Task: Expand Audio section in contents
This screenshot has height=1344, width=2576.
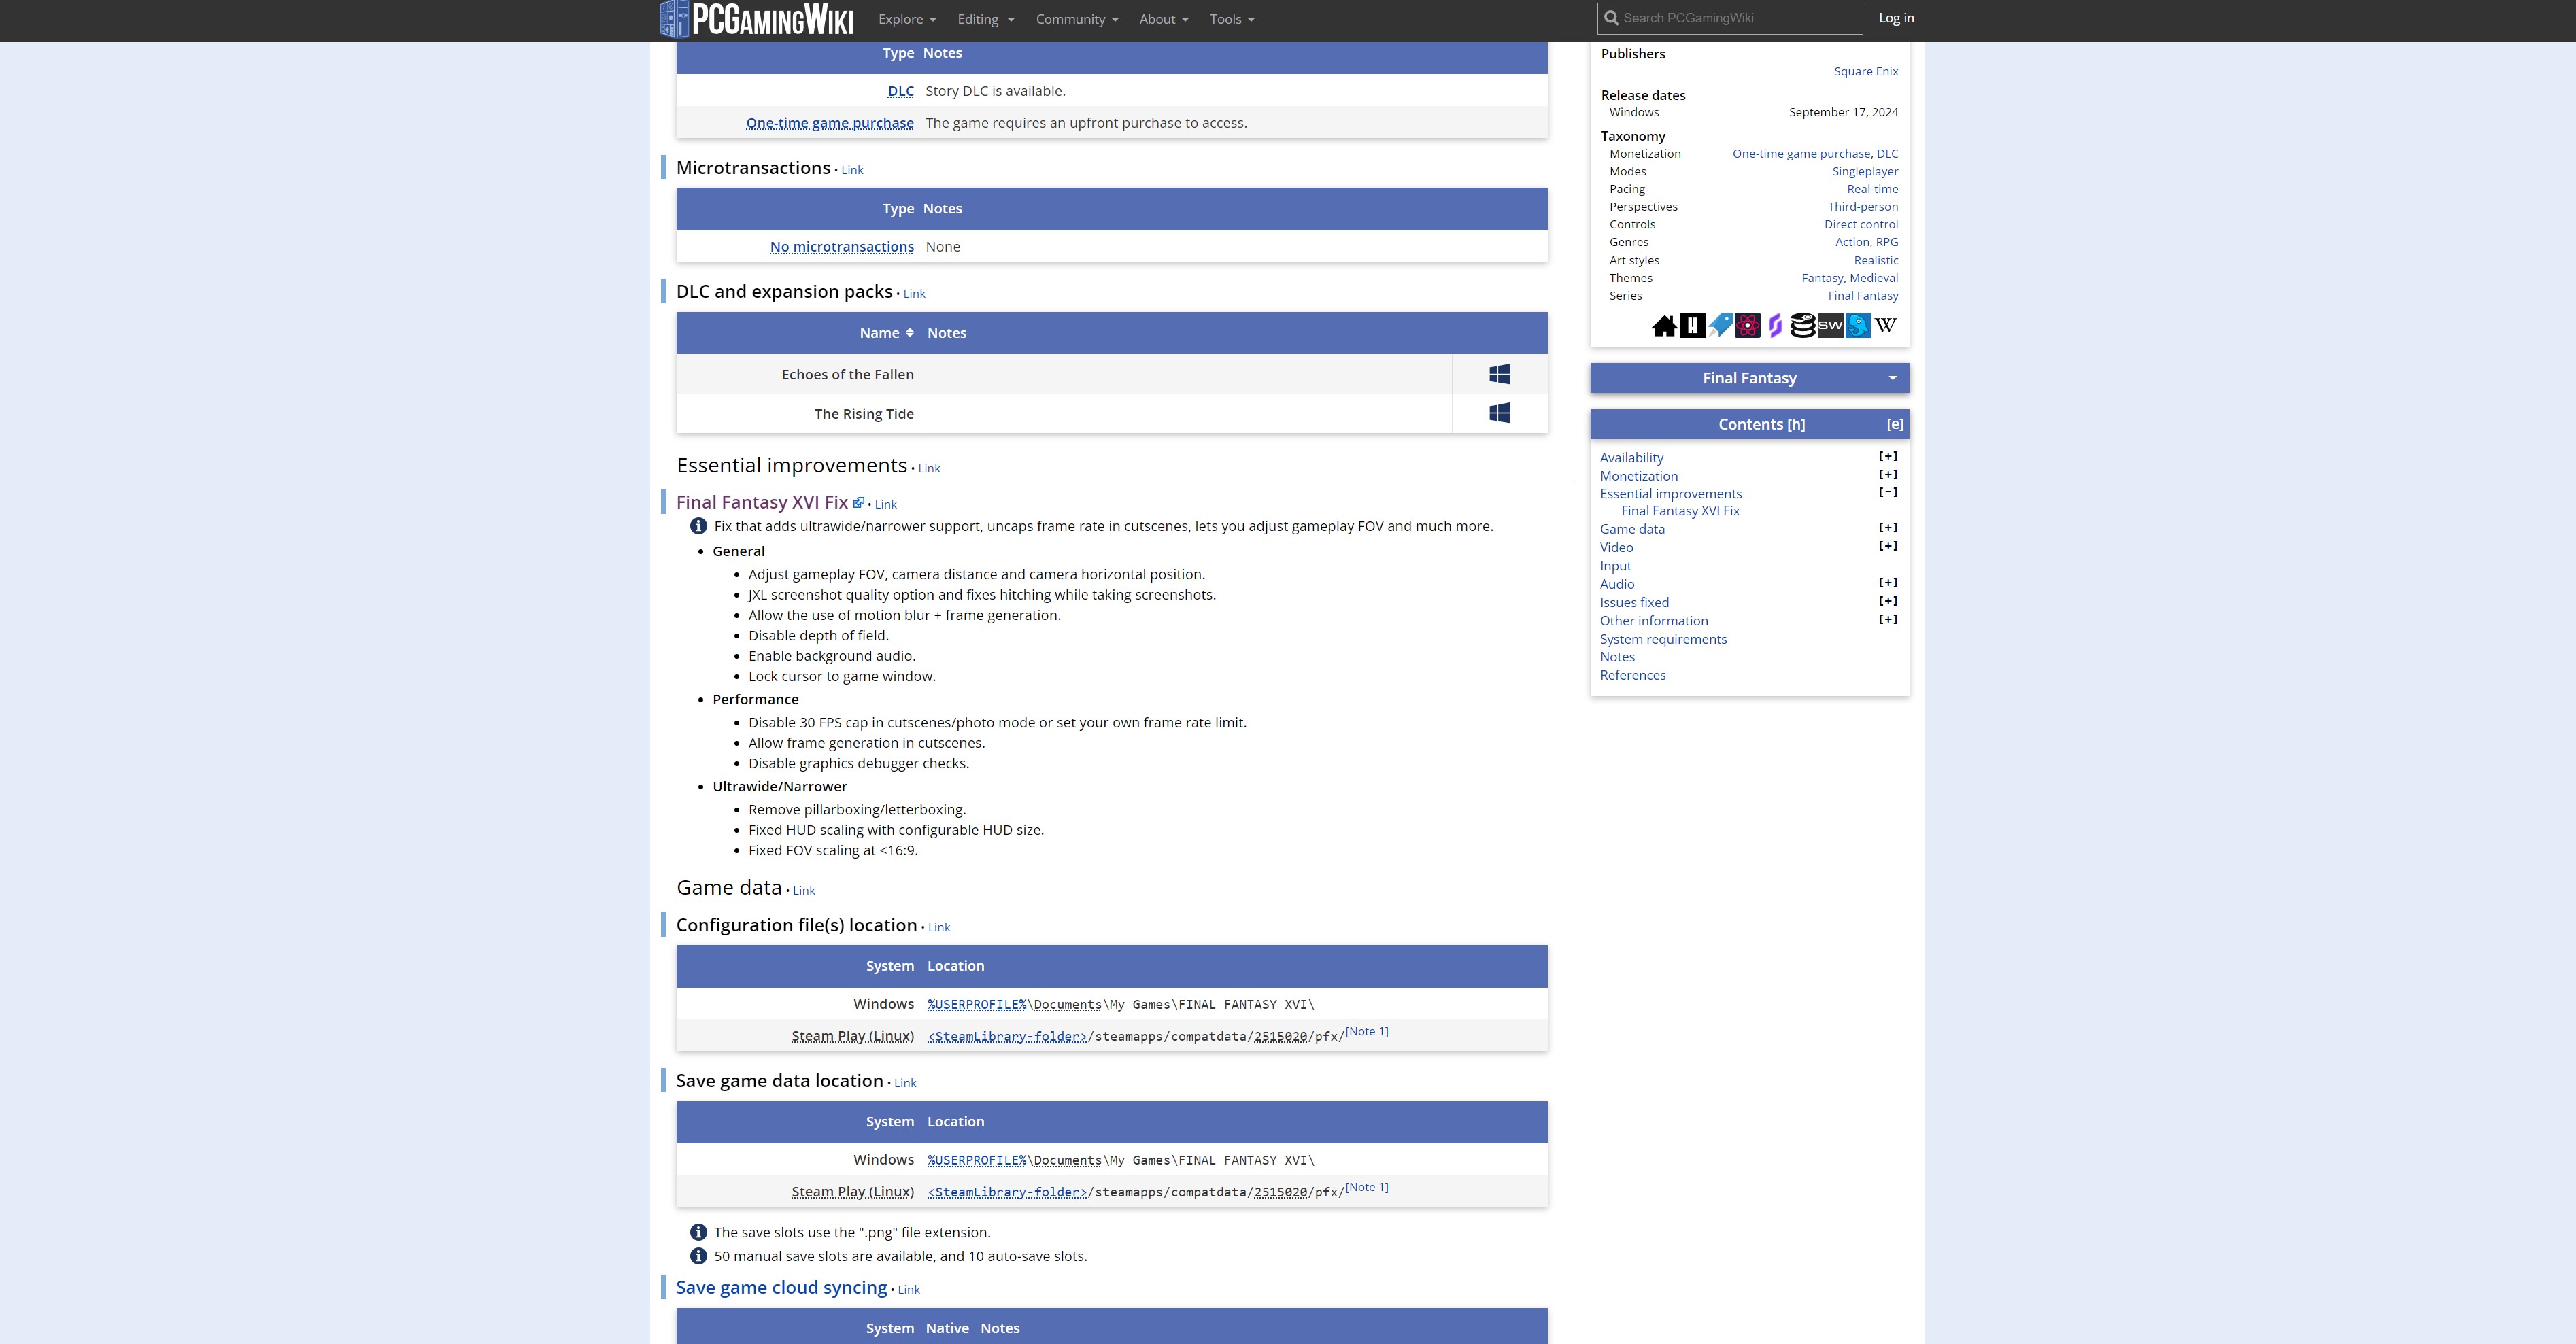Action: coord(1888,582)
